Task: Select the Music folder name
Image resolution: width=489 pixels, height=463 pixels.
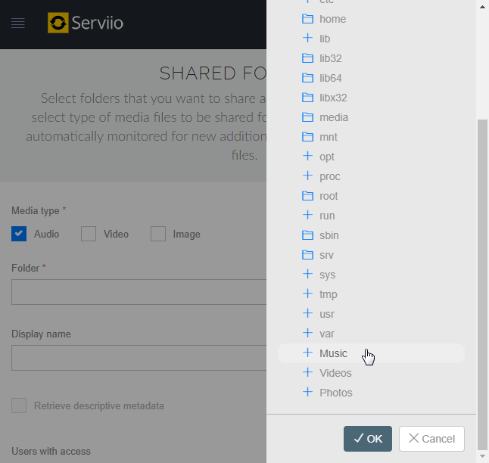Action: coord(333,353)
